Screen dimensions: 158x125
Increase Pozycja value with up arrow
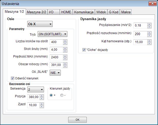tap(42, 96)
